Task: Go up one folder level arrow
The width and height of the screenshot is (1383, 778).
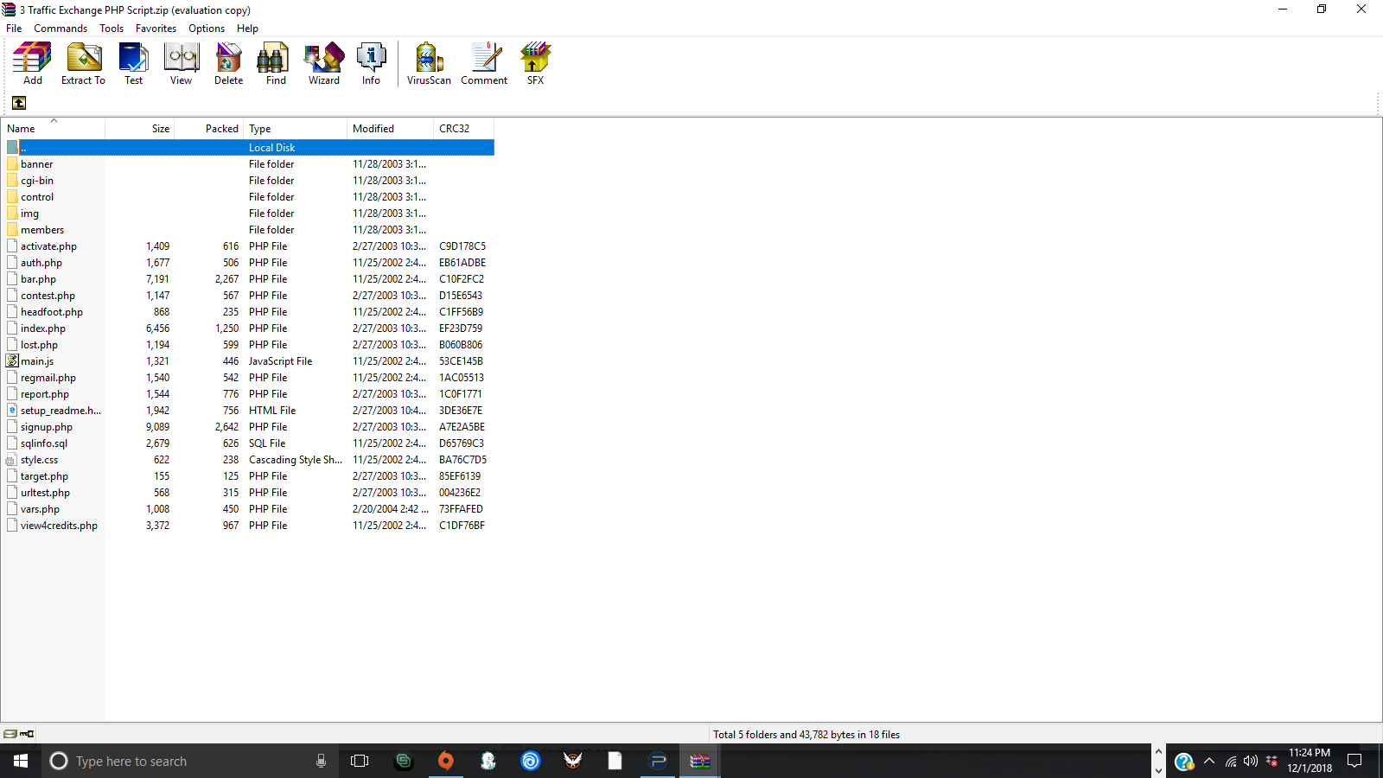Action: click(19, 103)
